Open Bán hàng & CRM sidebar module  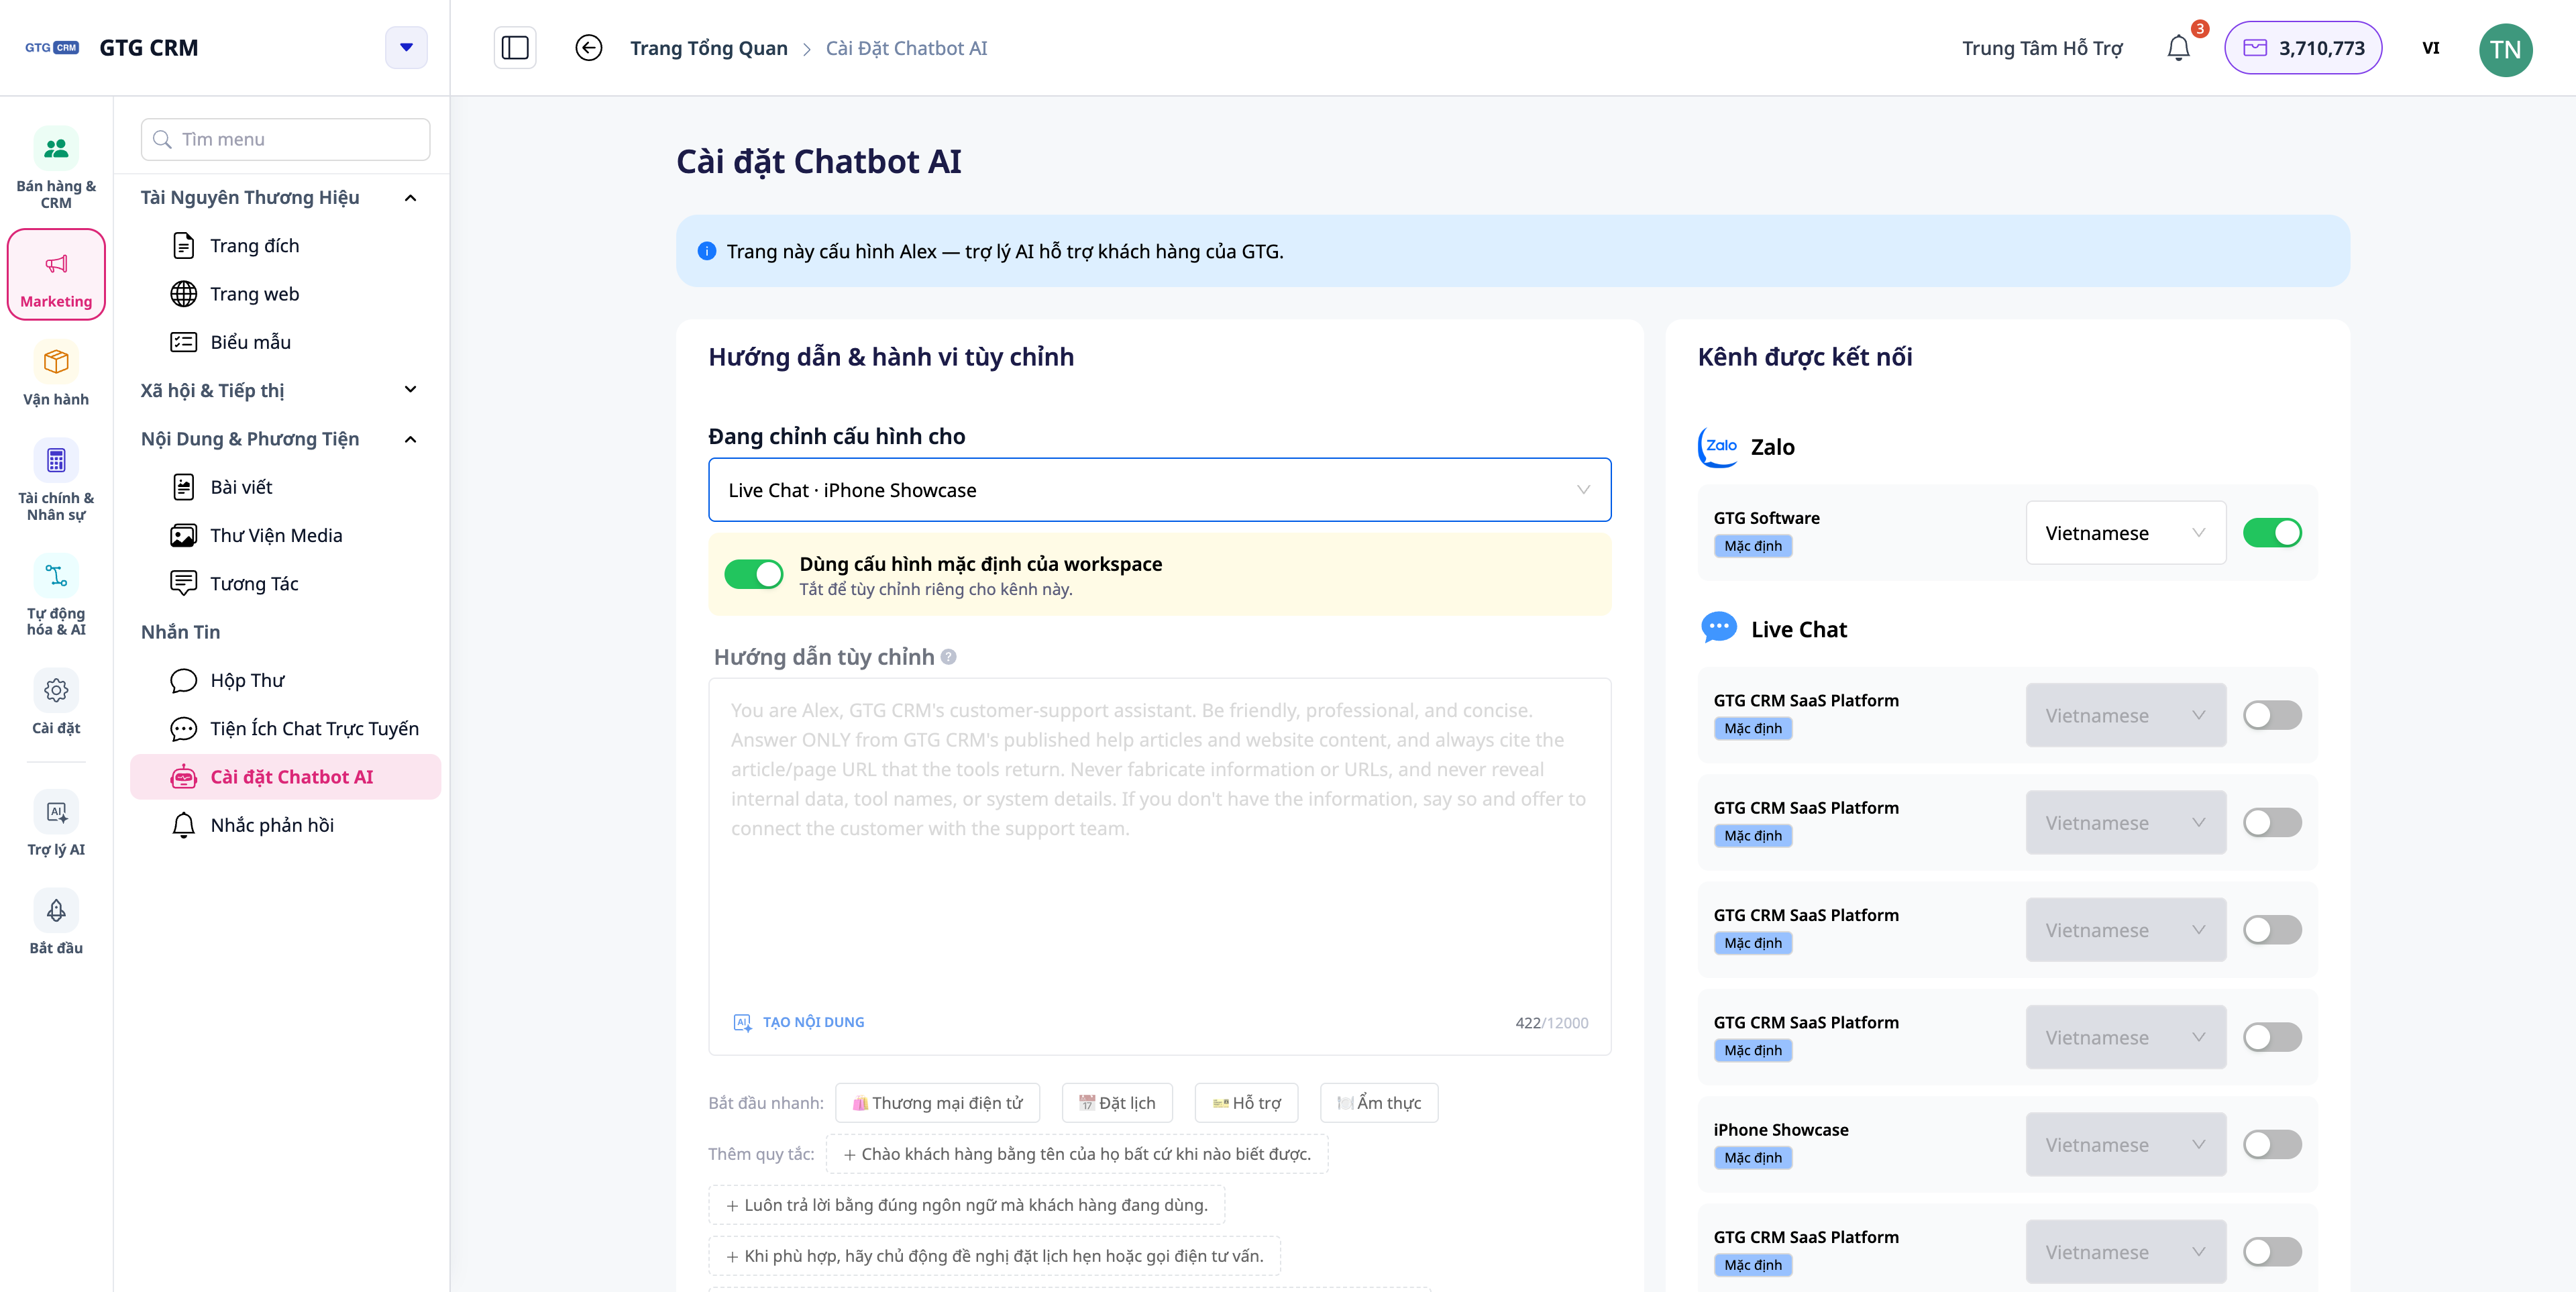[56, 168]
